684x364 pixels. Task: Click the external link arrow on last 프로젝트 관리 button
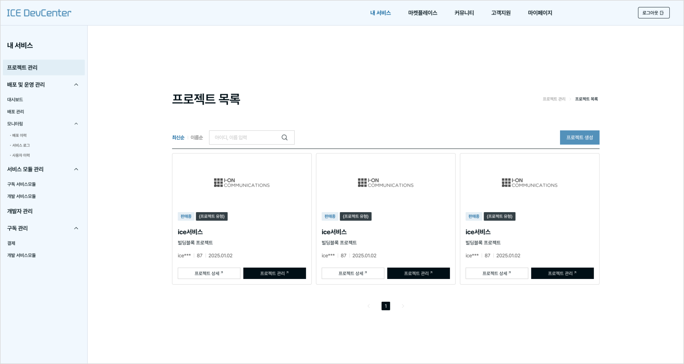point(575,272)
